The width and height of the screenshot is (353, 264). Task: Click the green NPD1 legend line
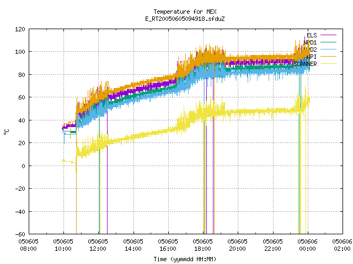click(328, 42)
